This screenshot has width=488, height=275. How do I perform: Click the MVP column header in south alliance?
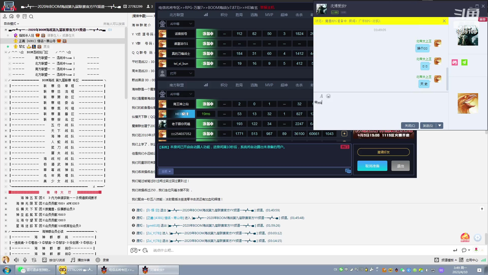(269, 85)
